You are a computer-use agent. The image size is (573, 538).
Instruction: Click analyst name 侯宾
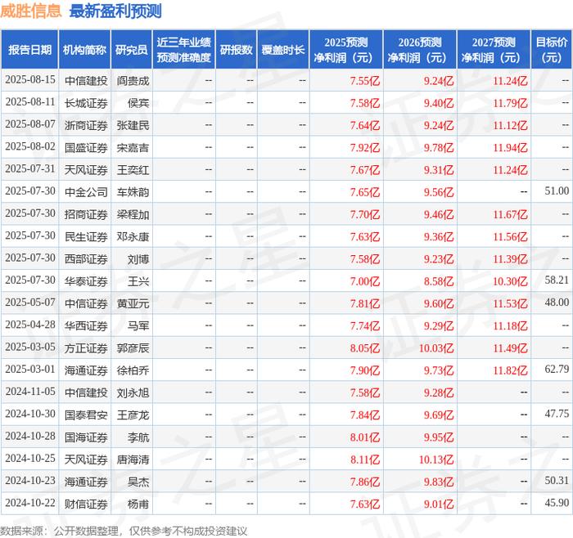138,103
